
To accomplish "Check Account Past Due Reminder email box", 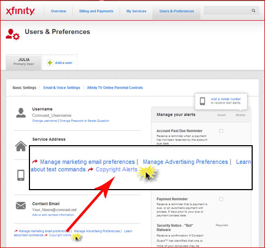I will (x=221, y=131).
